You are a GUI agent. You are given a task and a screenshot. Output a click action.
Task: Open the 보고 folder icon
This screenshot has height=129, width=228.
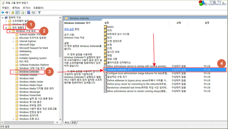click(105, 38)
